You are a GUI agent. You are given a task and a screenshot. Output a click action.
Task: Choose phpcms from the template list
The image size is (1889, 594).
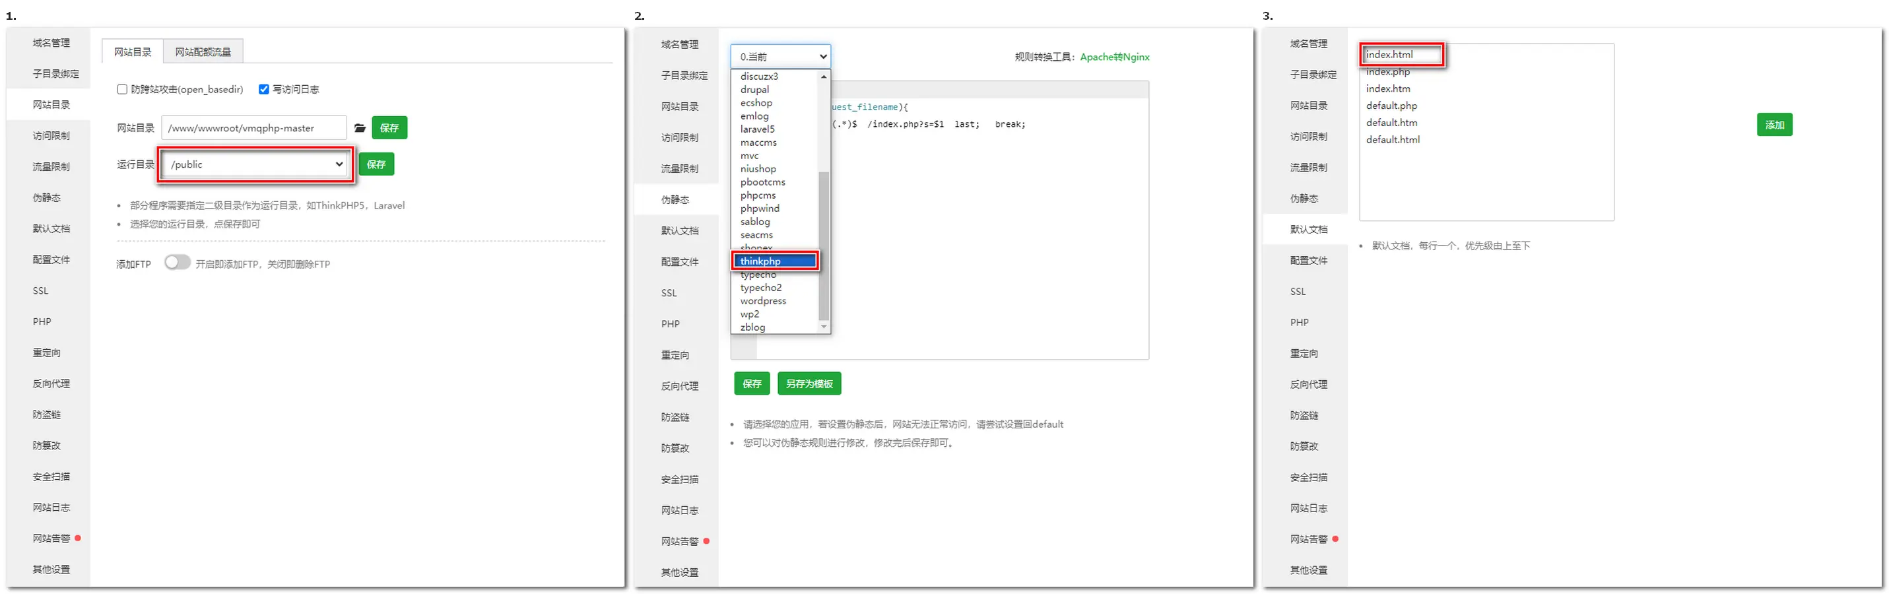click(x=775, y=195)
